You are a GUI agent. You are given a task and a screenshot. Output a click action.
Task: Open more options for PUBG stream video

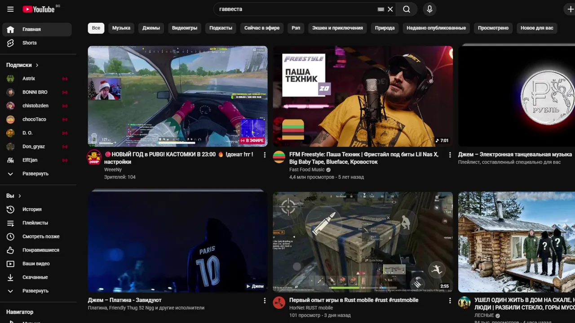tap(265, 155)
